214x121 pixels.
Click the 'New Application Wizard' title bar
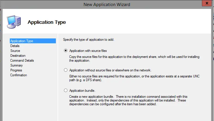pyautogui.click(x=107, y=5)
